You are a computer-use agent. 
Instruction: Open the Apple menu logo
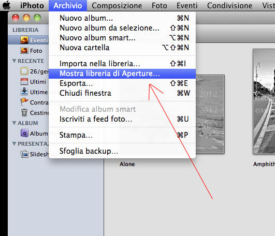pyautogui.click(x=7, y=5)
